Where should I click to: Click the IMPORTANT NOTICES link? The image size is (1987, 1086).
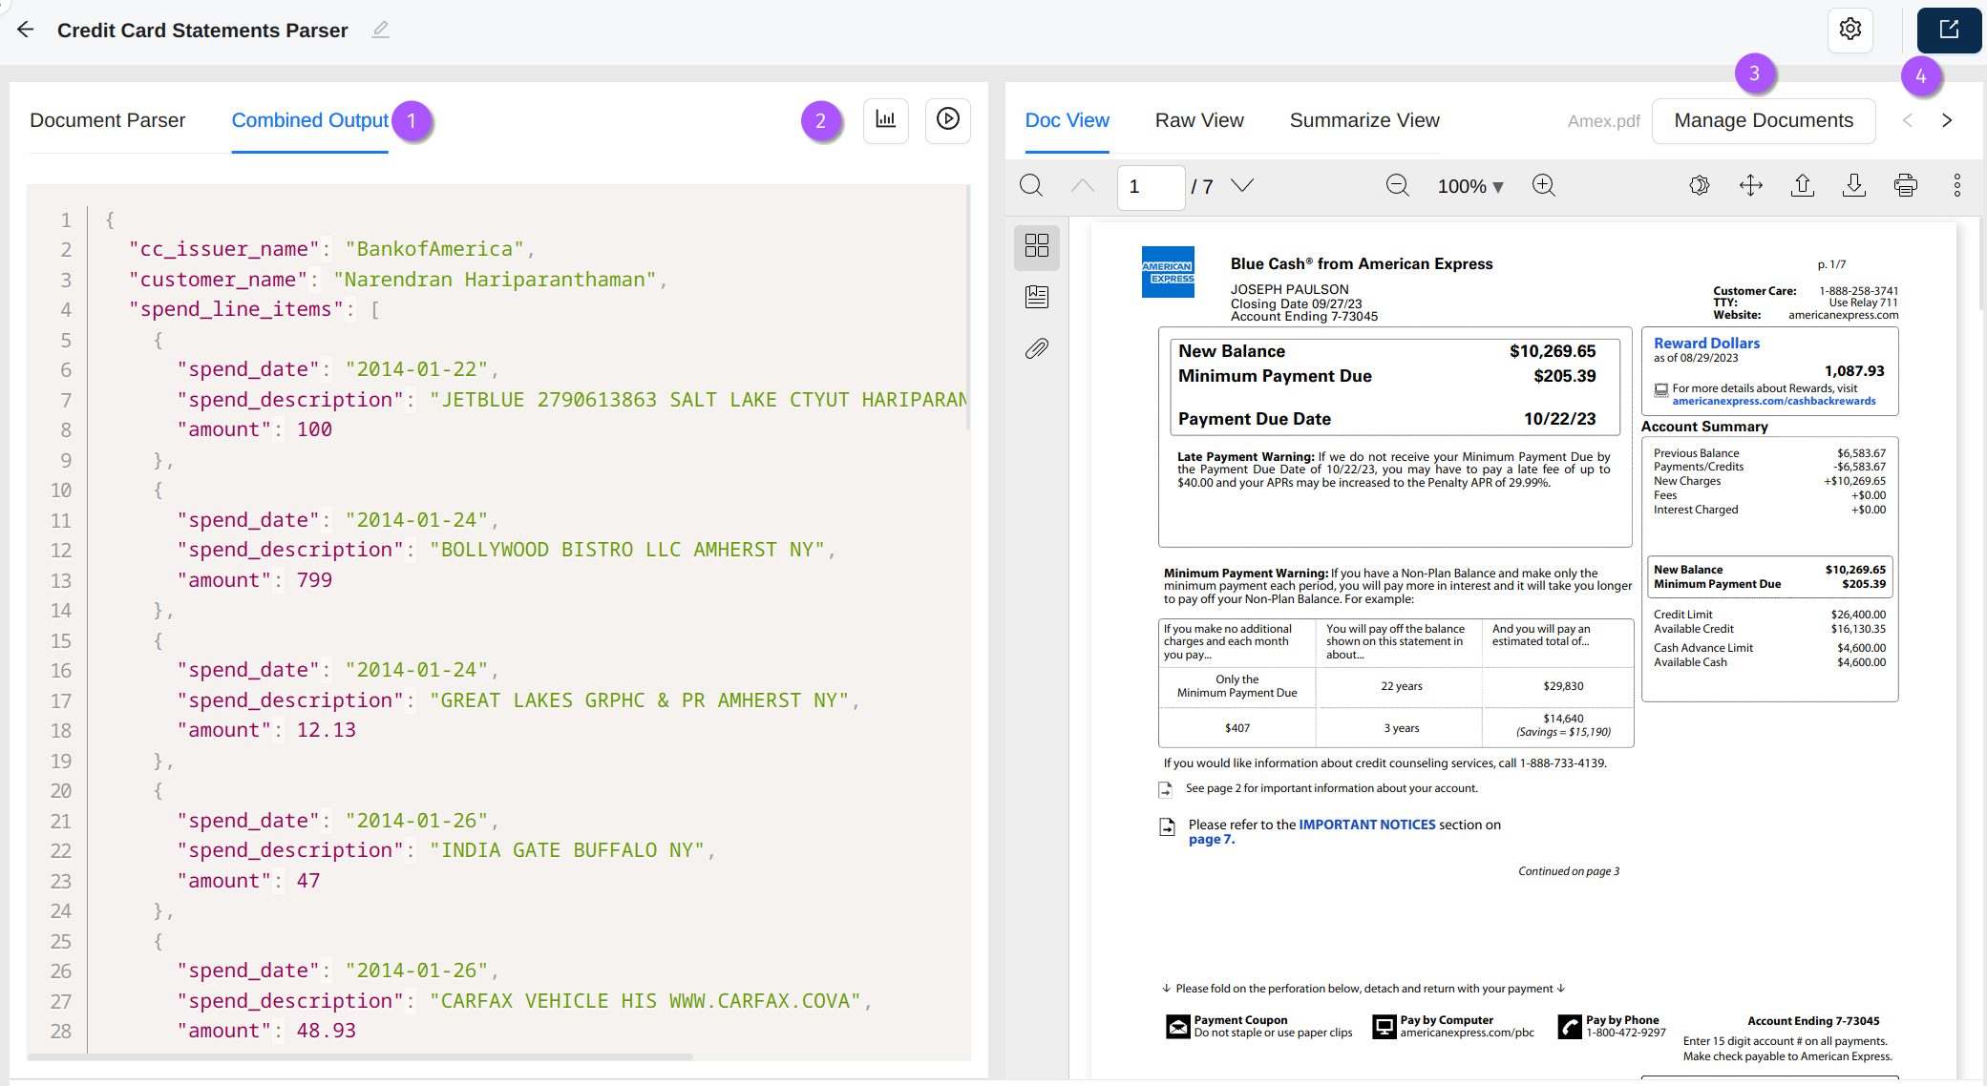point(1366,825)
